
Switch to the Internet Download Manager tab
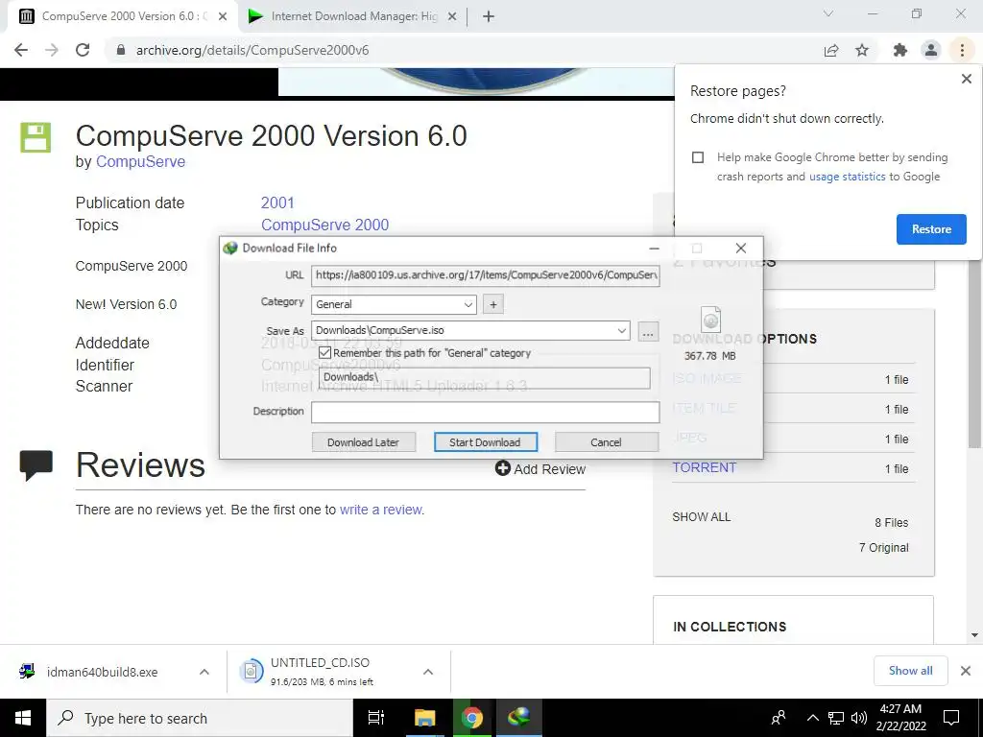pyautogui.click(x=353, y=16)
